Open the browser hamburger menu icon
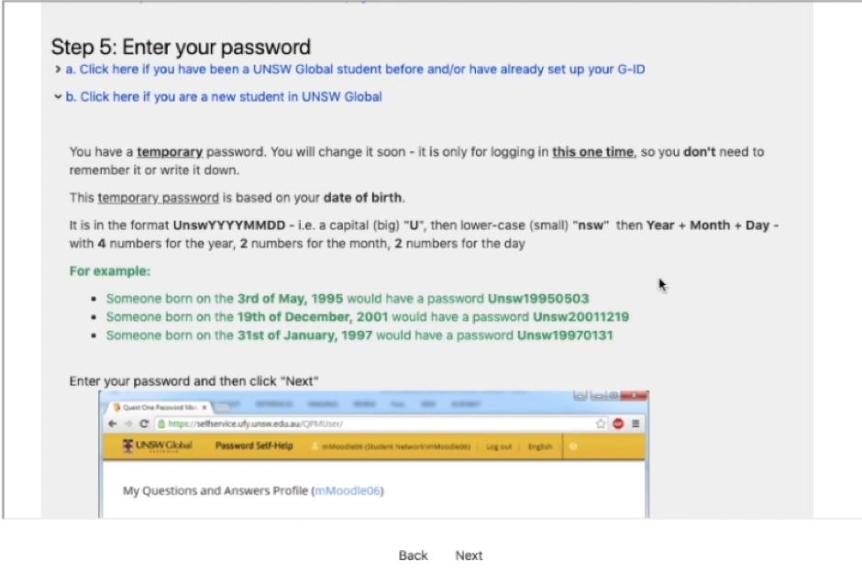This screenshot has height=572, width=862. (635, 424)
